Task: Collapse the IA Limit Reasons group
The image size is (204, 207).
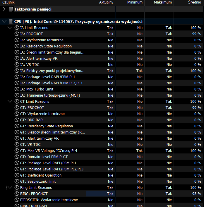Action: 10,28
